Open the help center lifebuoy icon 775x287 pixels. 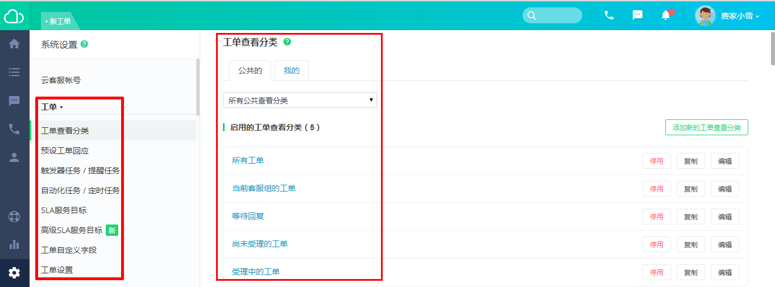tap(14, 217)
